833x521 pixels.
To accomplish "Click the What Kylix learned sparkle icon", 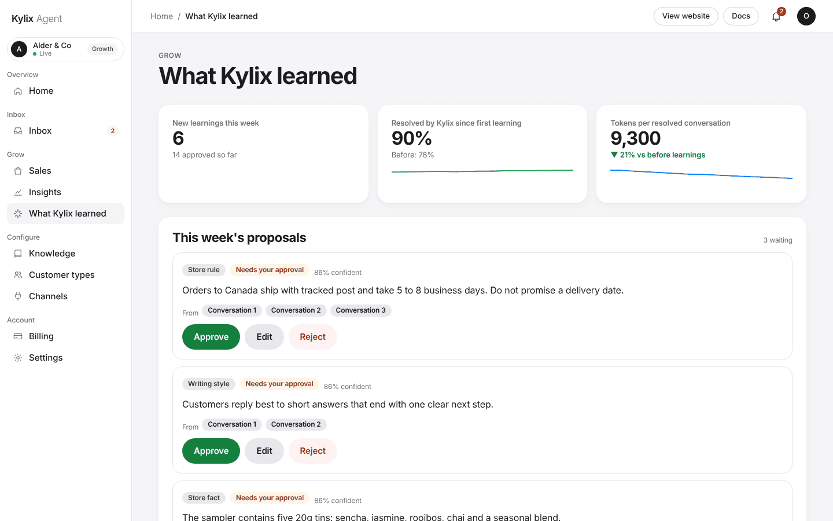I will pos(18,214).
